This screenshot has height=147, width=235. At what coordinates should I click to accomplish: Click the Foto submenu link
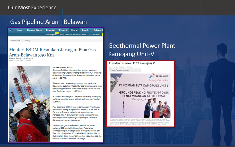[x=84, y=35]
